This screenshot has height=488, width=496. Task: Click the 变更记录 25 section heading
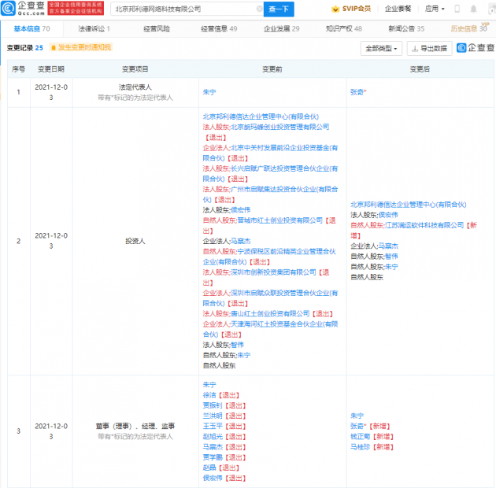pos(25,48)
